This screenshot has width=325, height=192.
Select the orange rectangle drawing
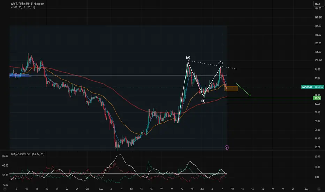pos(231,88)
